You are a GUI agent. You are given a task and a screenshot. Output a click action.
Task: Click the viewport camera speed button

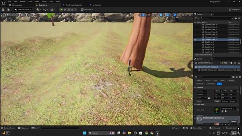point(185,15)
